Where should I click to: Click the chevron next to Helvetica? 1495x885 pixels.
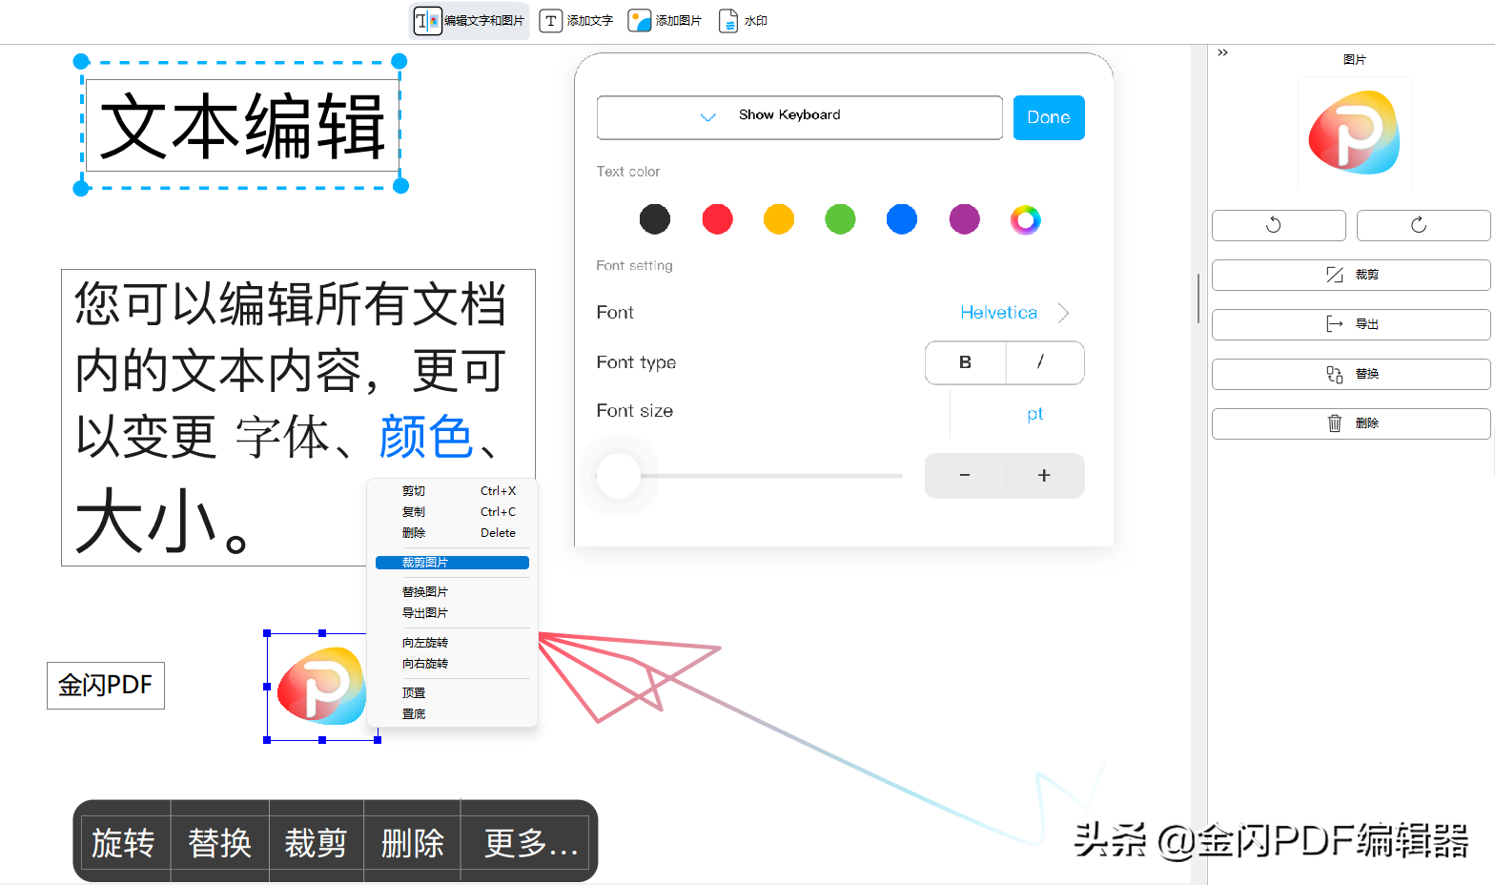pyautogui.click(x=1064, y=313)
